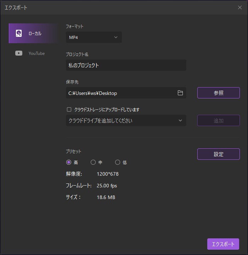Screen dimensions: 248x255
Task: Click the local drive icon in sidebar
Action: point(19,33)
